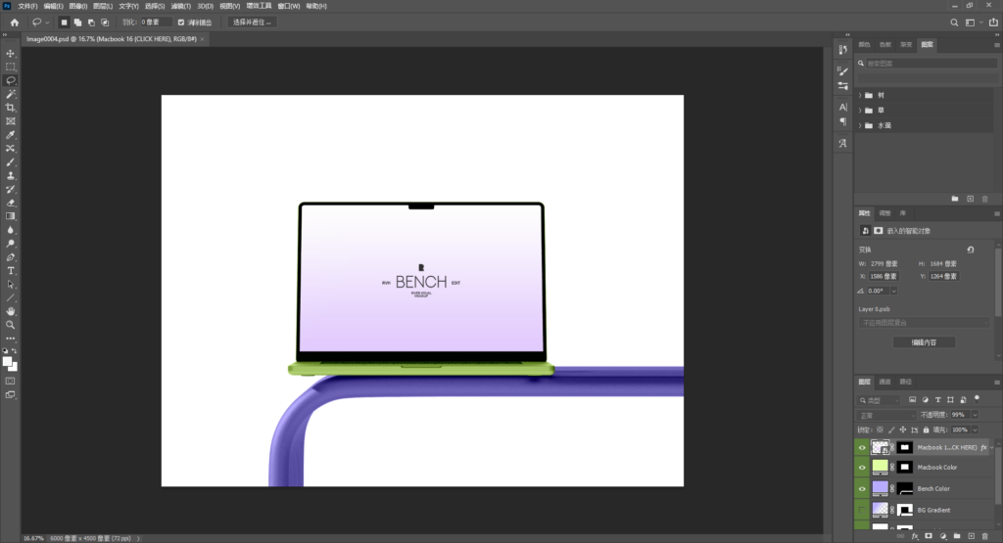This screenshot has height=543, width=1003.
Task: Open the rotation angle dropdown
Action: (893, 291)
